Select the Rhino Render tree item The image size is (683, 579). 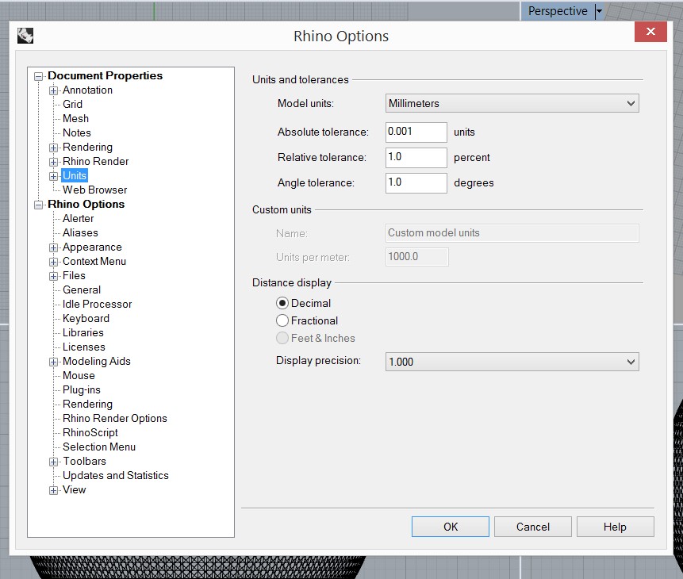point(95,162)
